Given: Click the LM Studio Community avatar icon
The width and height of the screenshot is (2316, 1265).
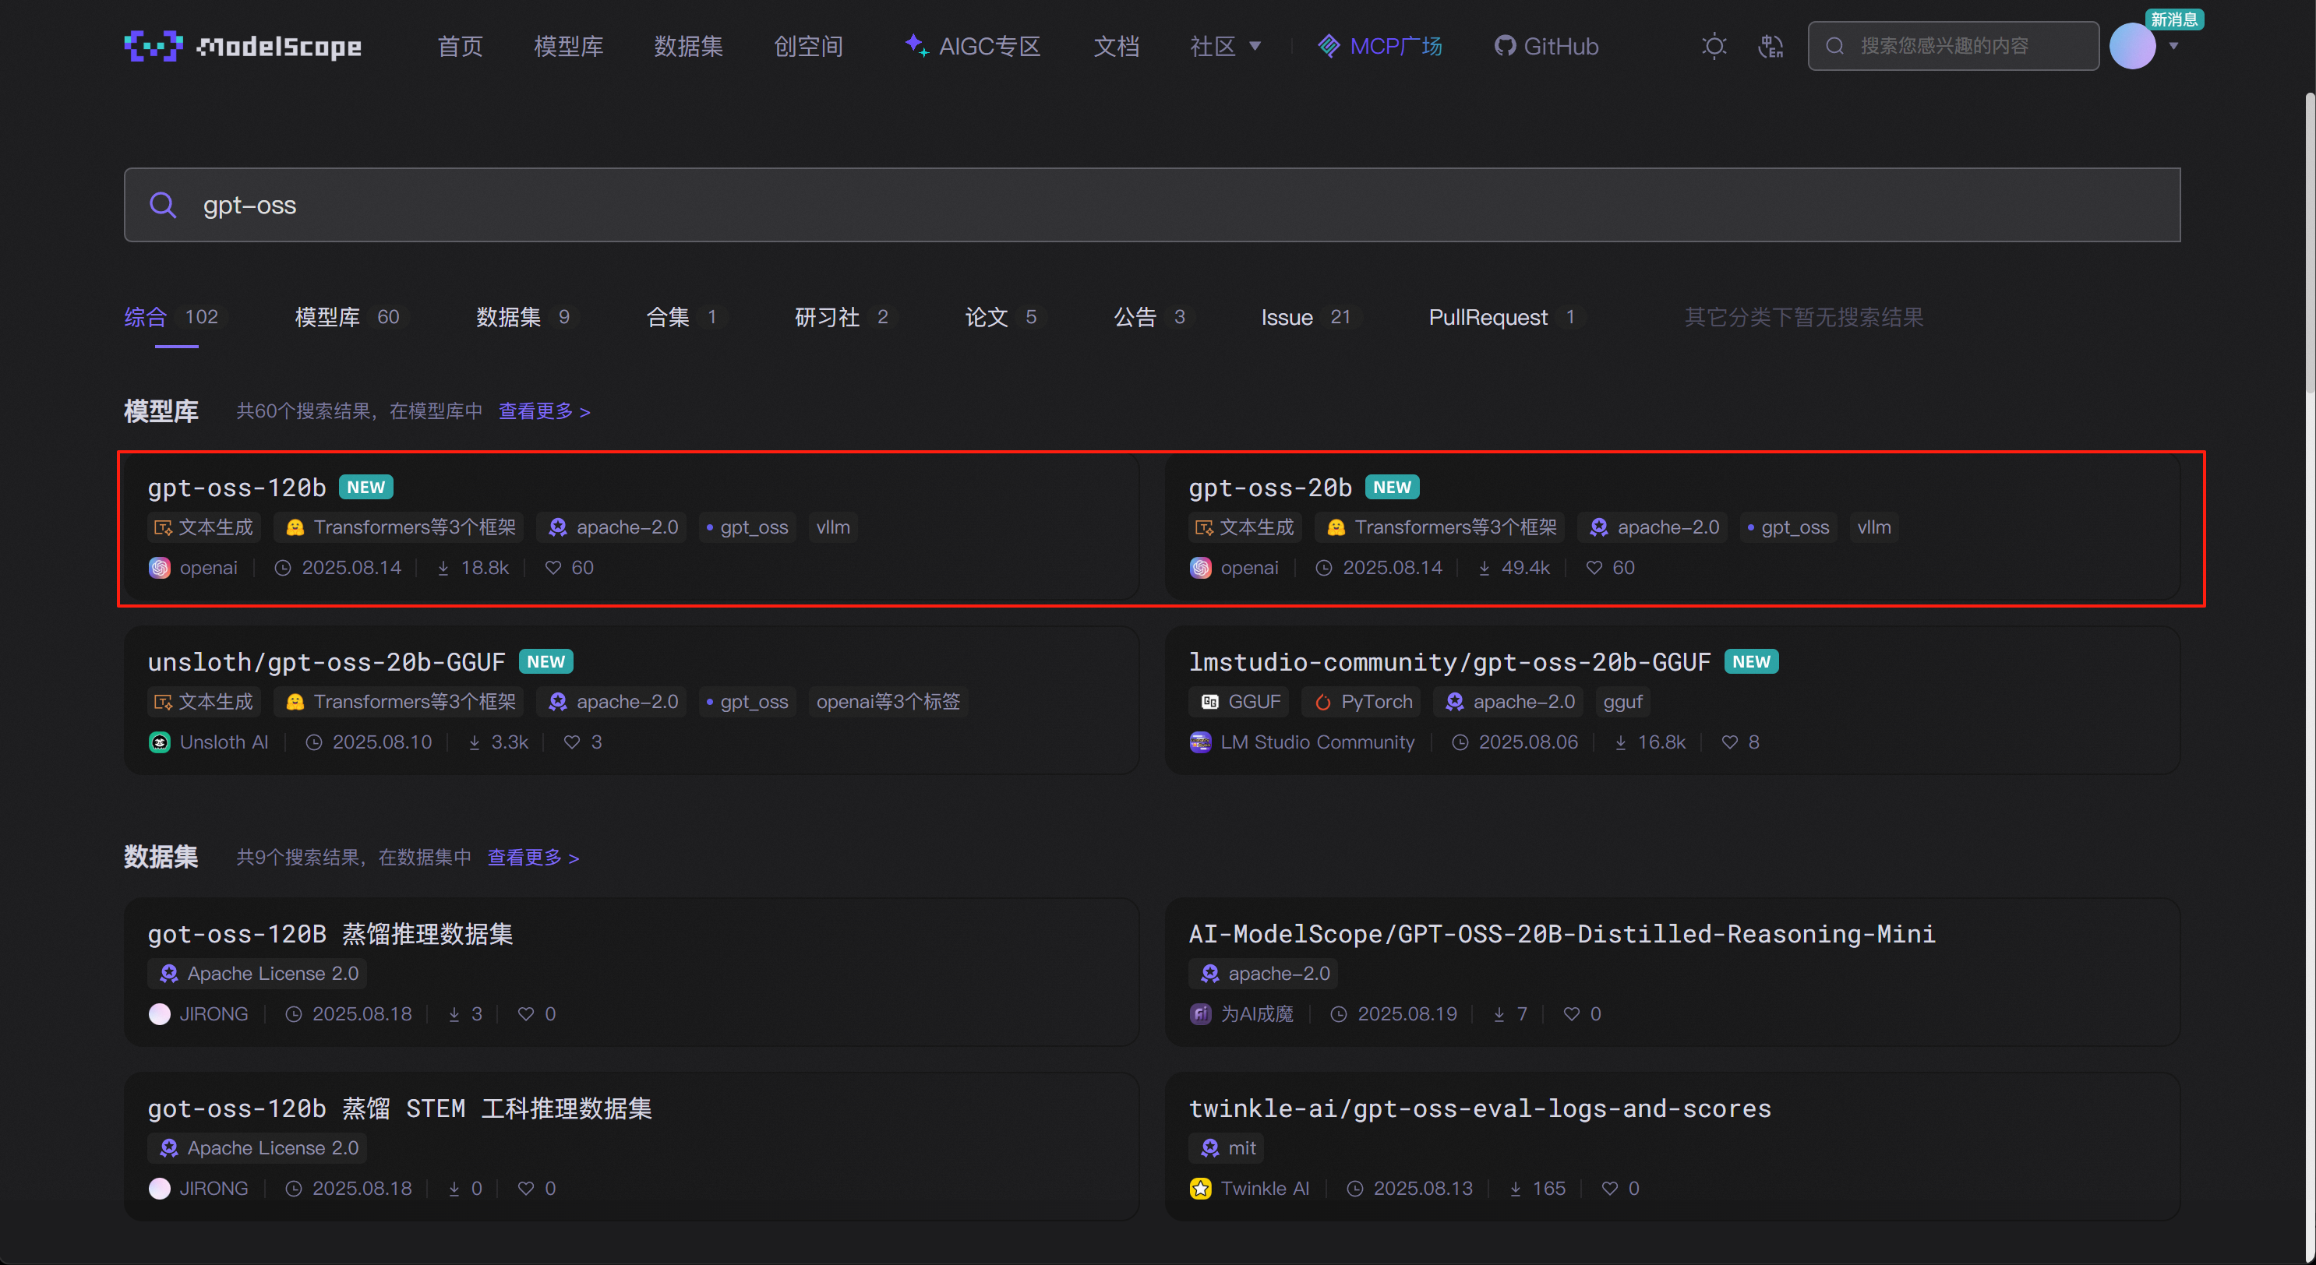Looking at the screenshot, I should pos(1200,742).
